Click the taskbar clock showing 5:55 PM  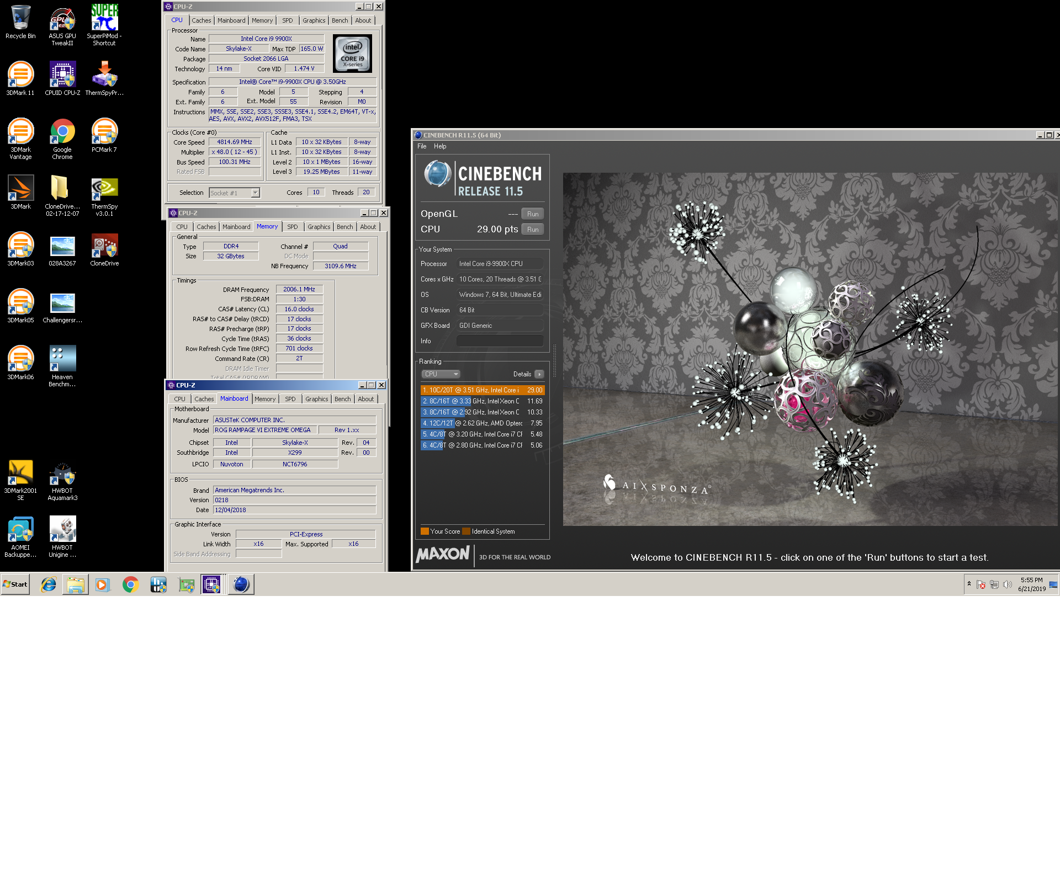[x=1032, y=584]
